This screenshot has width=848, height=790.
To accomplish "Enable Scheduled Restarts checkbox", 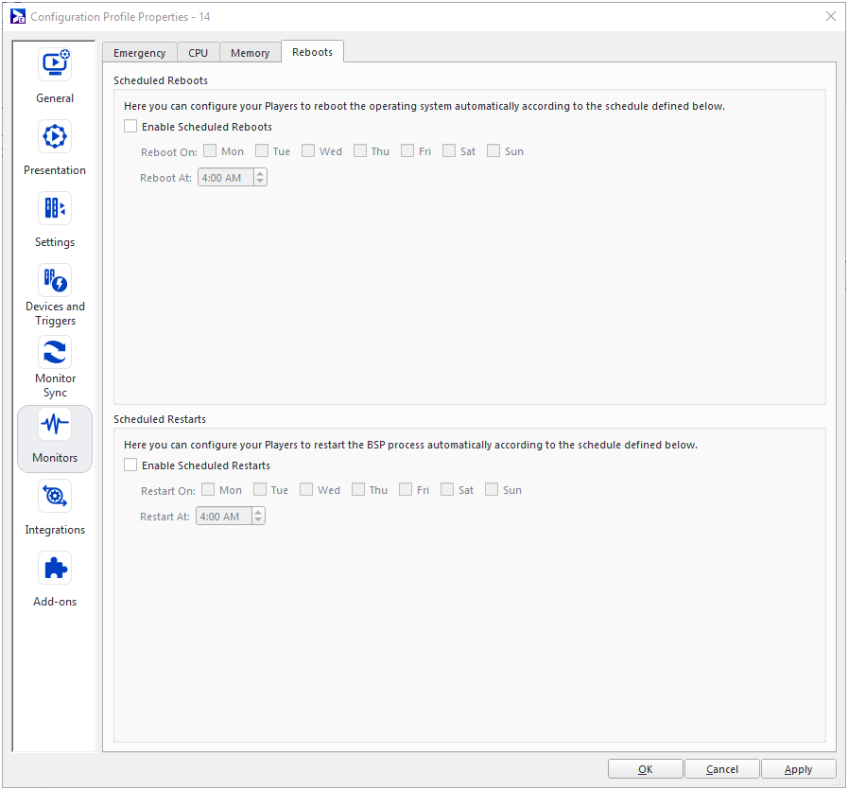I will point(130,465).
